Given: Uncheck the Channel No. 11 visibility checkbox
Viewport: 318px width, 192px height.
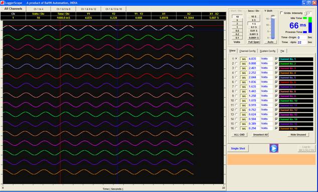Looking at the screenshot, I should coord(276,105).
